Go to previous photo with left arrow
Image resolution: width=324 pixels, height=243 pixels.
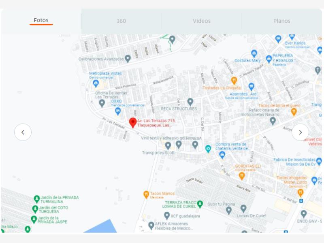coord(23,132)
